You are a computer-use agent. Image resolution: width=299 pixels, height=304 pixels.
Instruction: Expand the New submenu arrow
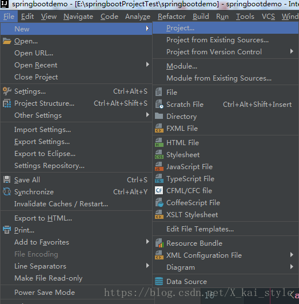click(147, 29)
